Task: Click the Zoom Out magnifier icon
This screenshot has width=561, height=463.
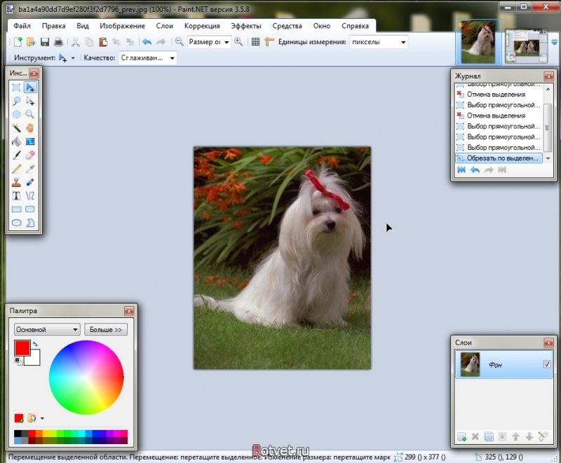Action: [x=179, y=42]
